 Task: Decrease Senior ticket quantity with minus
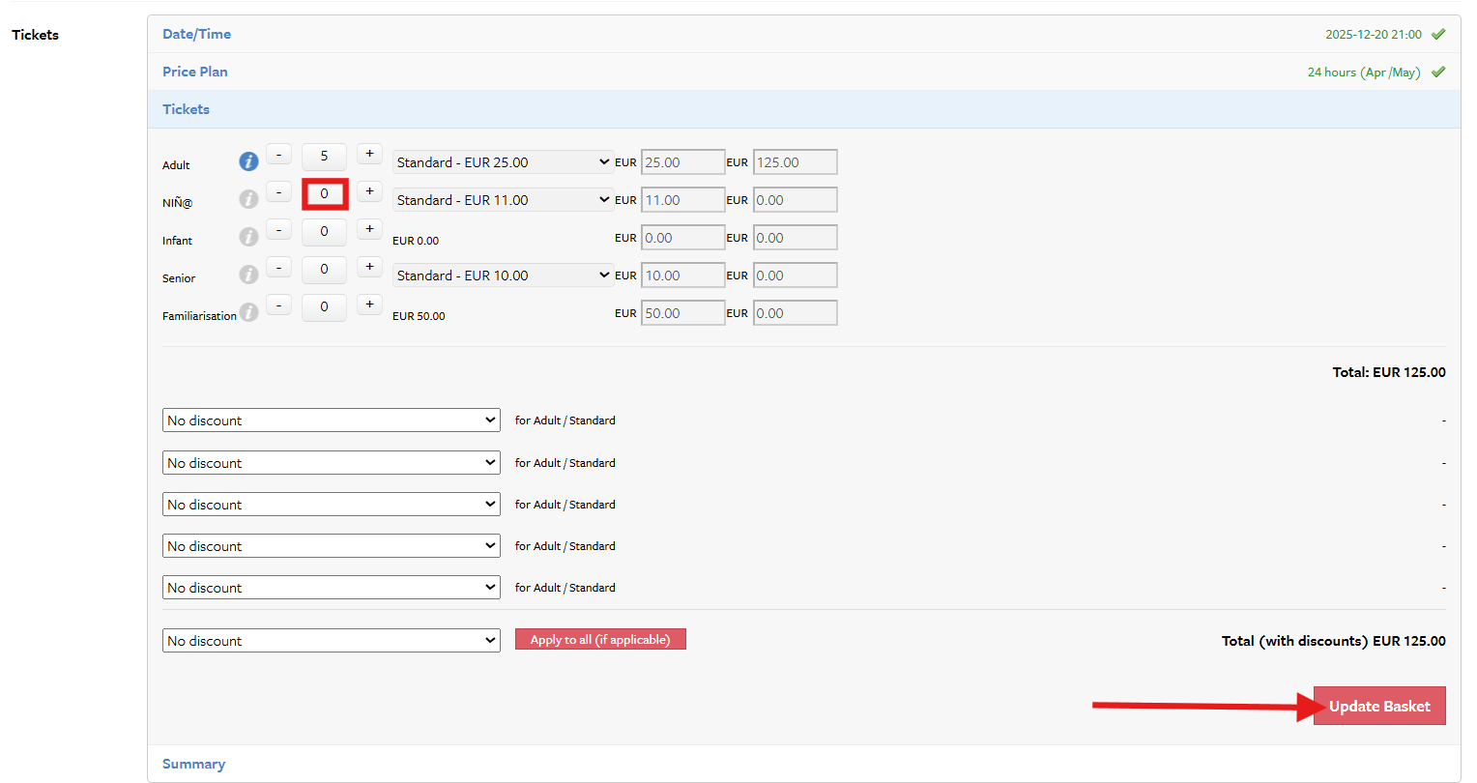pyautogui.click(x=278, y=267)
